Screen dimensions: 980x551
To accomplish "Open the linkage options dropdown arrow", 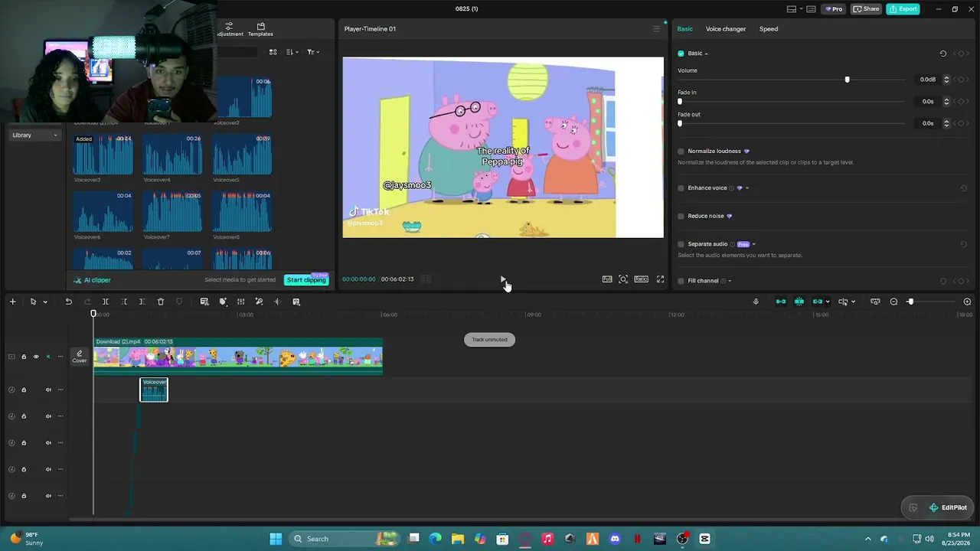I will (827, 302).
